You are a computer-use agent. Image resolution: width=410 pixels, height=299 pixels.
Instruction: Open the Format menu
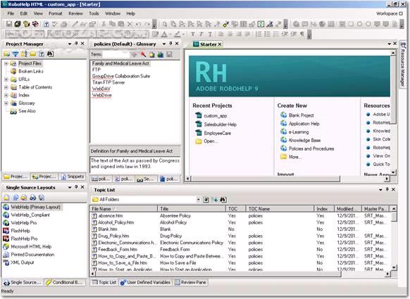pos(56,13)
